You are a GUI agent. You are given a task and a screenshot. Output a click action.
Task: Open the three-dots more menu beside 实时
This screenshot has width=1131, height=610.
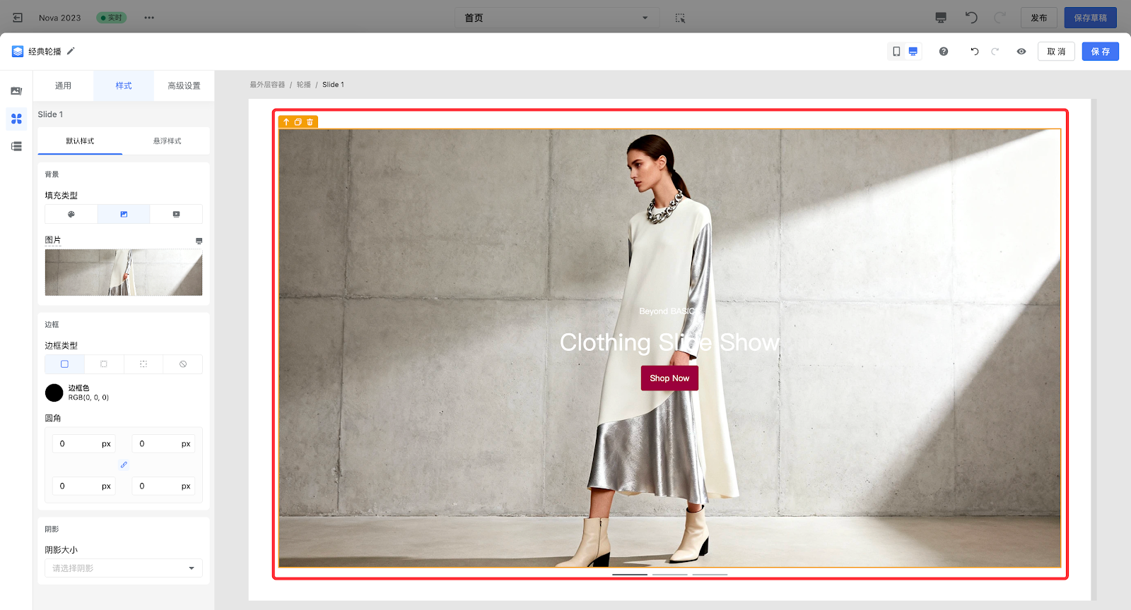tap(149, 18)
